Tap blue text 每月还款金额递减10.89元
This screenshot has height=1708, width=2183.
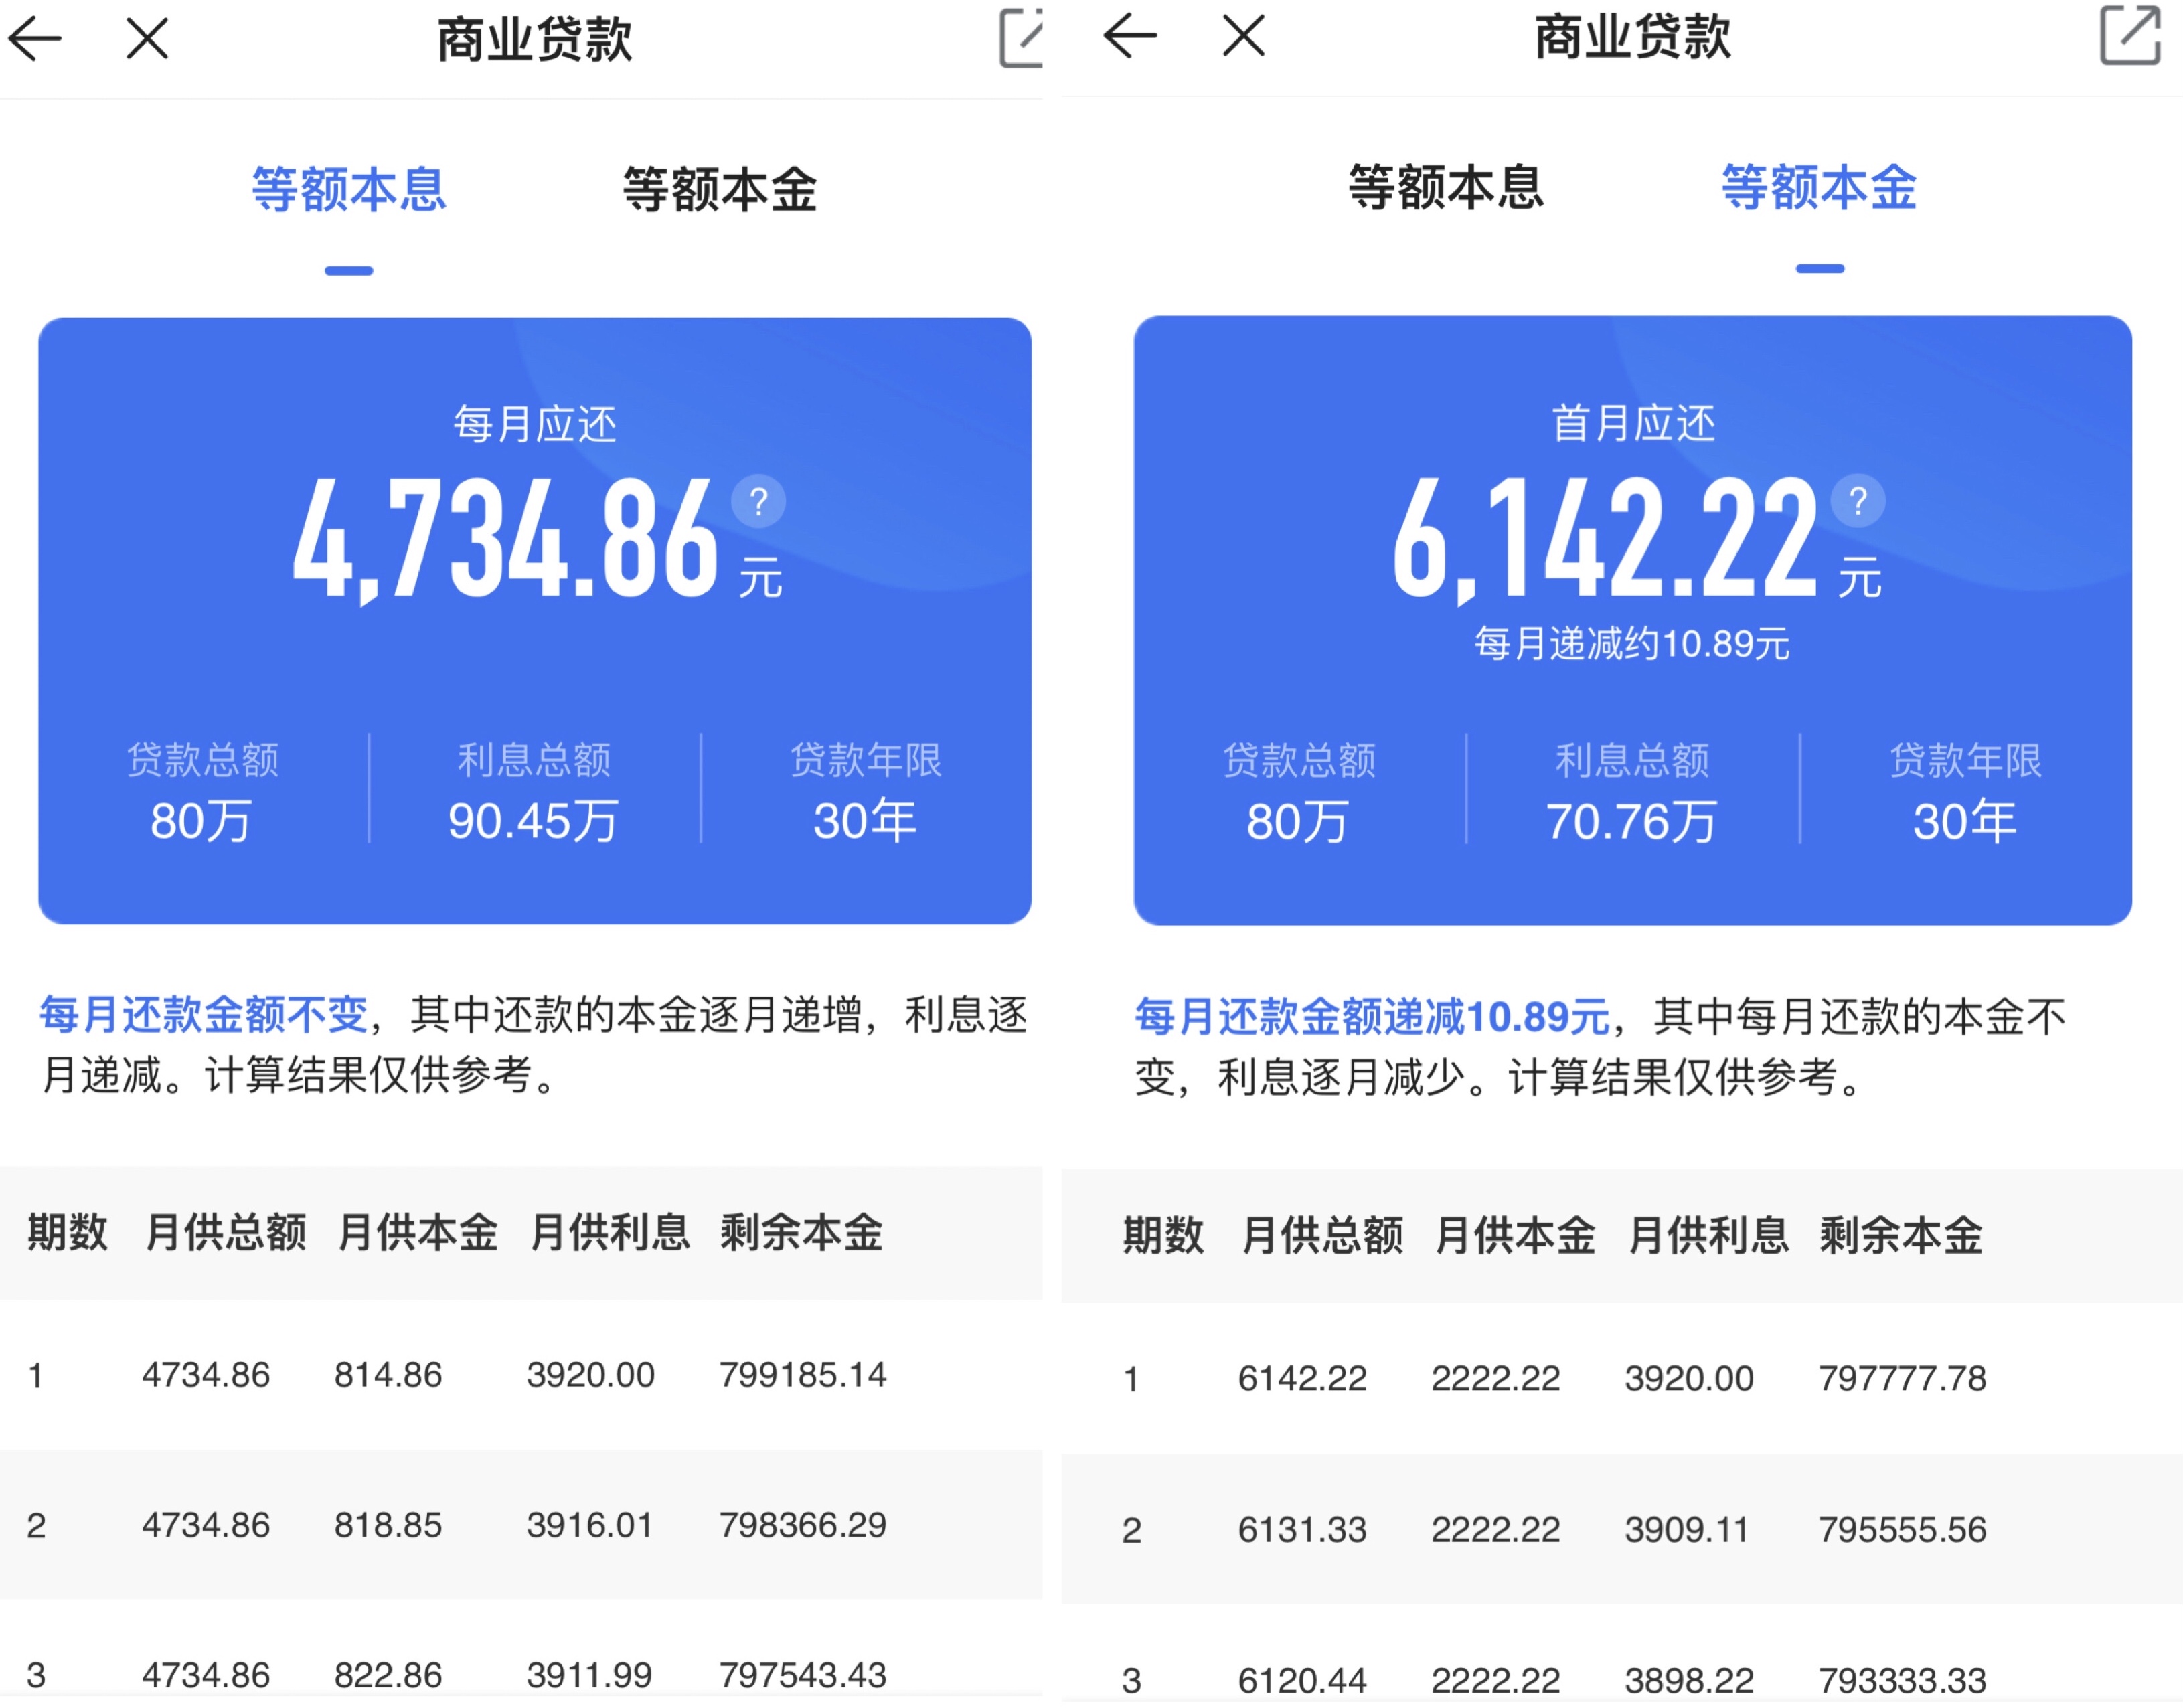1373,1017
